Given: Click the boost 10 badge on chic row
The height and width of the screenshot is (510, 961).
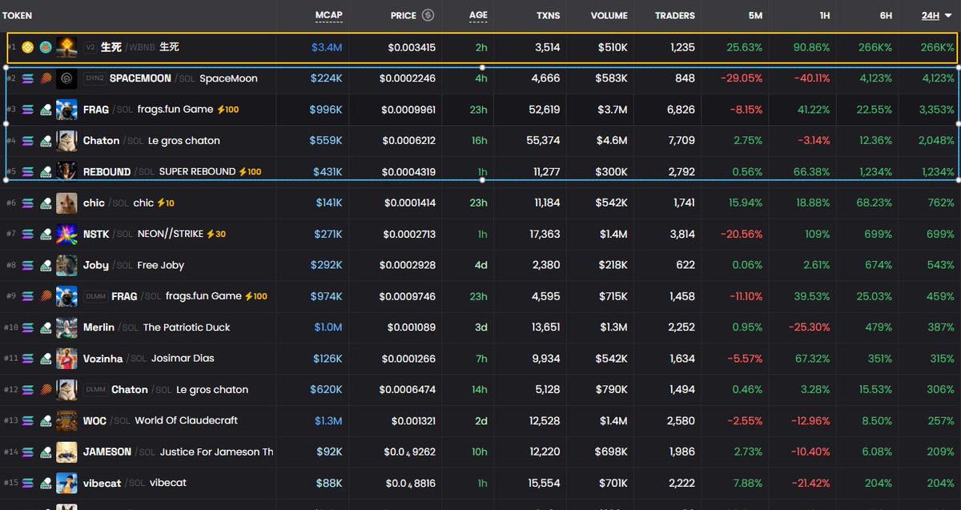Looking at the screenshot, I should (166, 203).
